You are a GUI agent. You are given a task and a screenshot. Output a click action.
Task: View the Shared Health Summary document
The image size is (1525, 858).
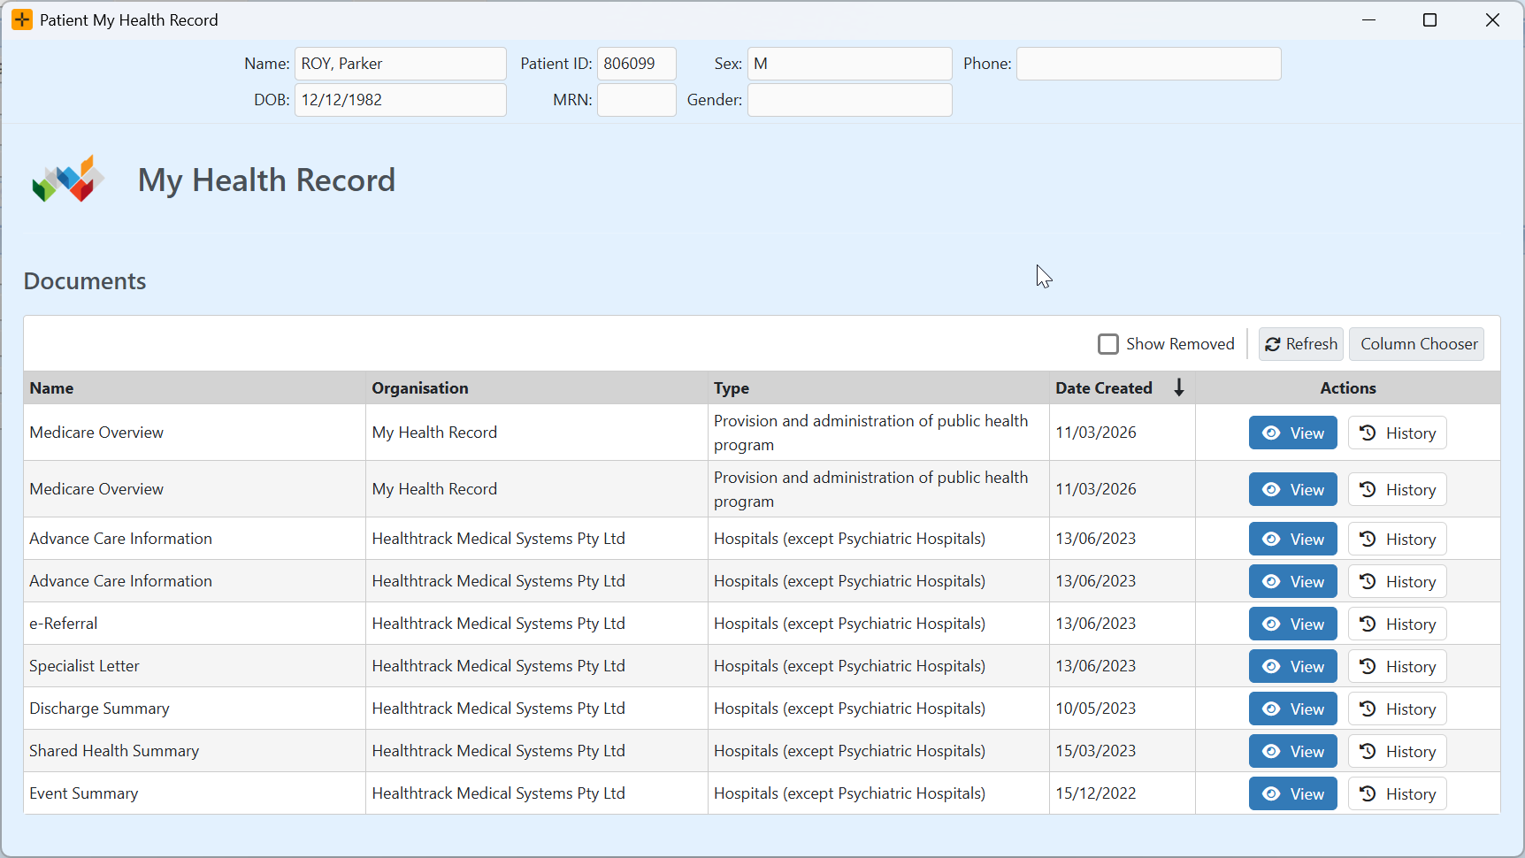(x=1293, y=751)
